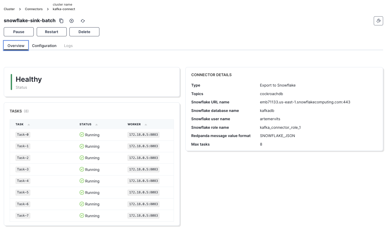Click the Running check icon for Task-0
The image size is (385, 230).
pos(82,135)
